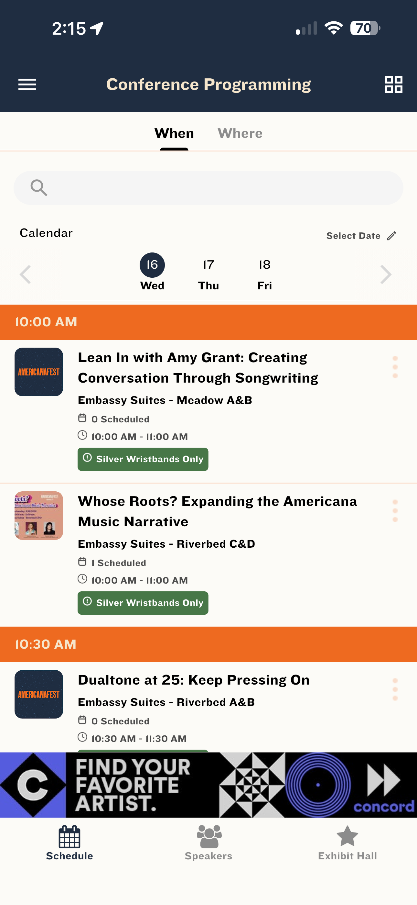
Task: Tap the Wi-Fi icon in status bar
Action: pyautogui.click(x=334, y=28)
